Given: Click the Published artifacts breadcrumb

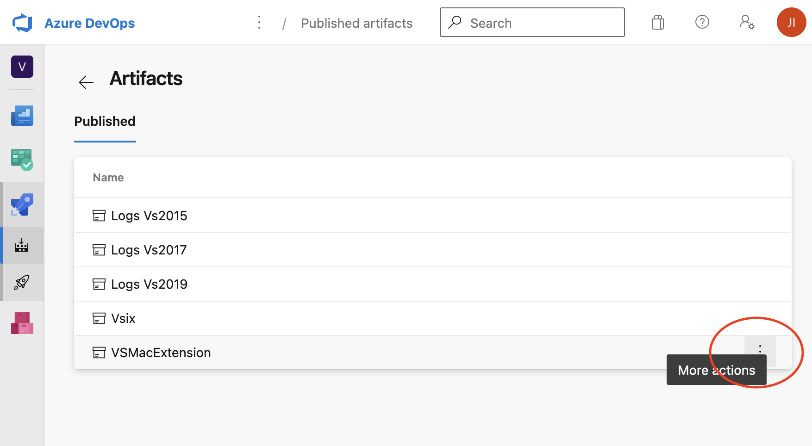Looking at the screenshot, I should coord(356,23).
